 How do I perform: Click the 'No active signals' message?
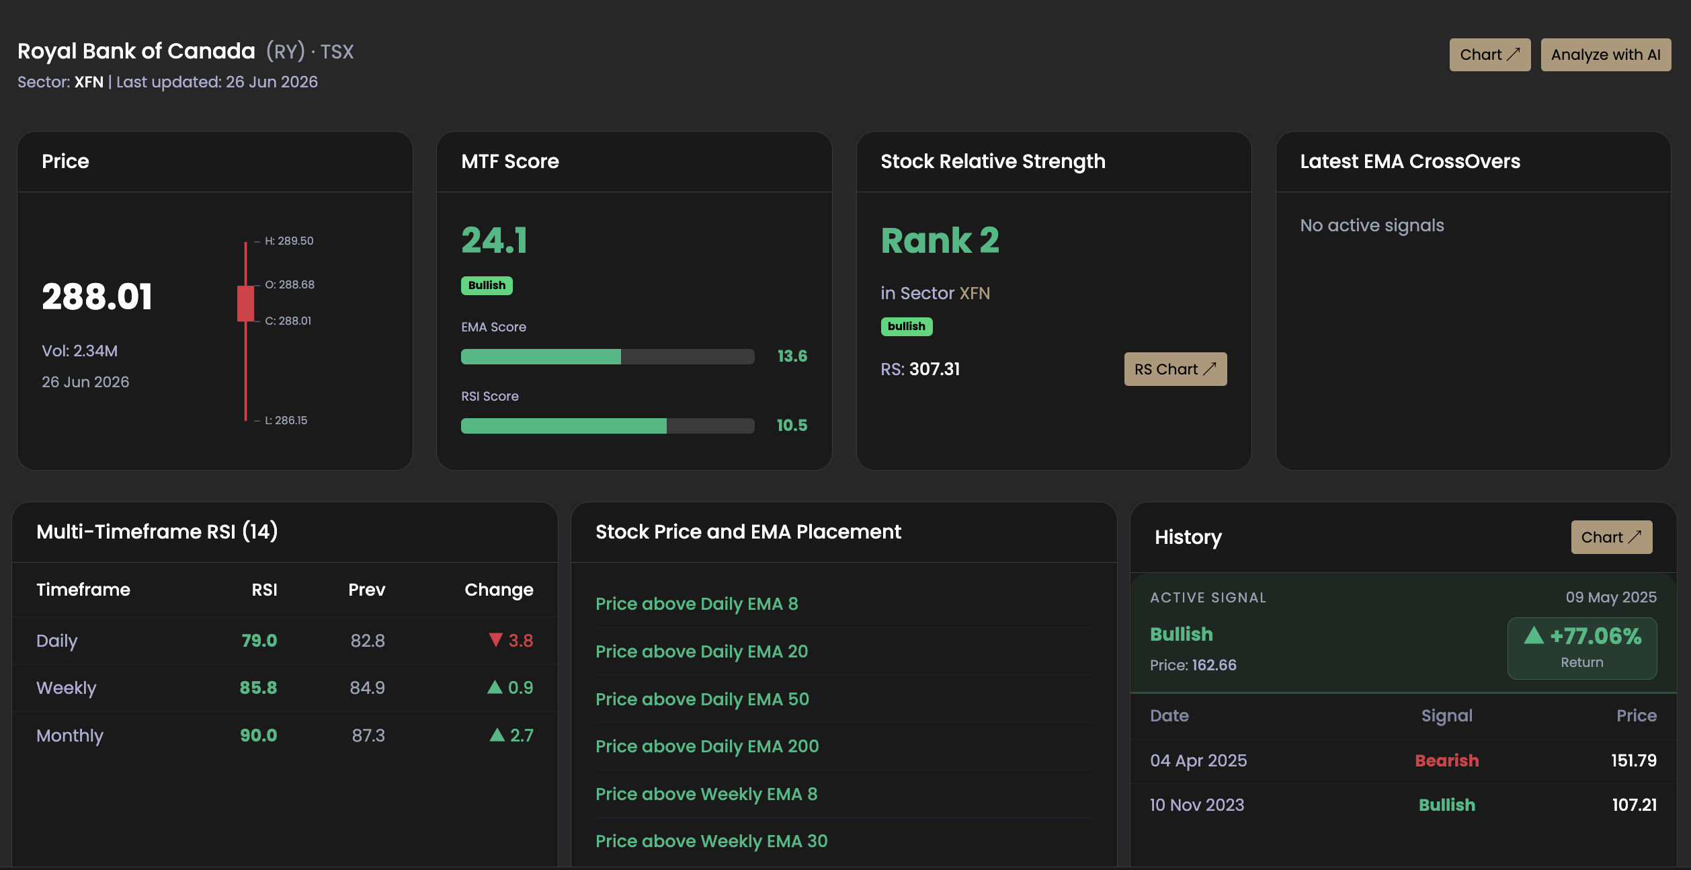coord(1372,225)
